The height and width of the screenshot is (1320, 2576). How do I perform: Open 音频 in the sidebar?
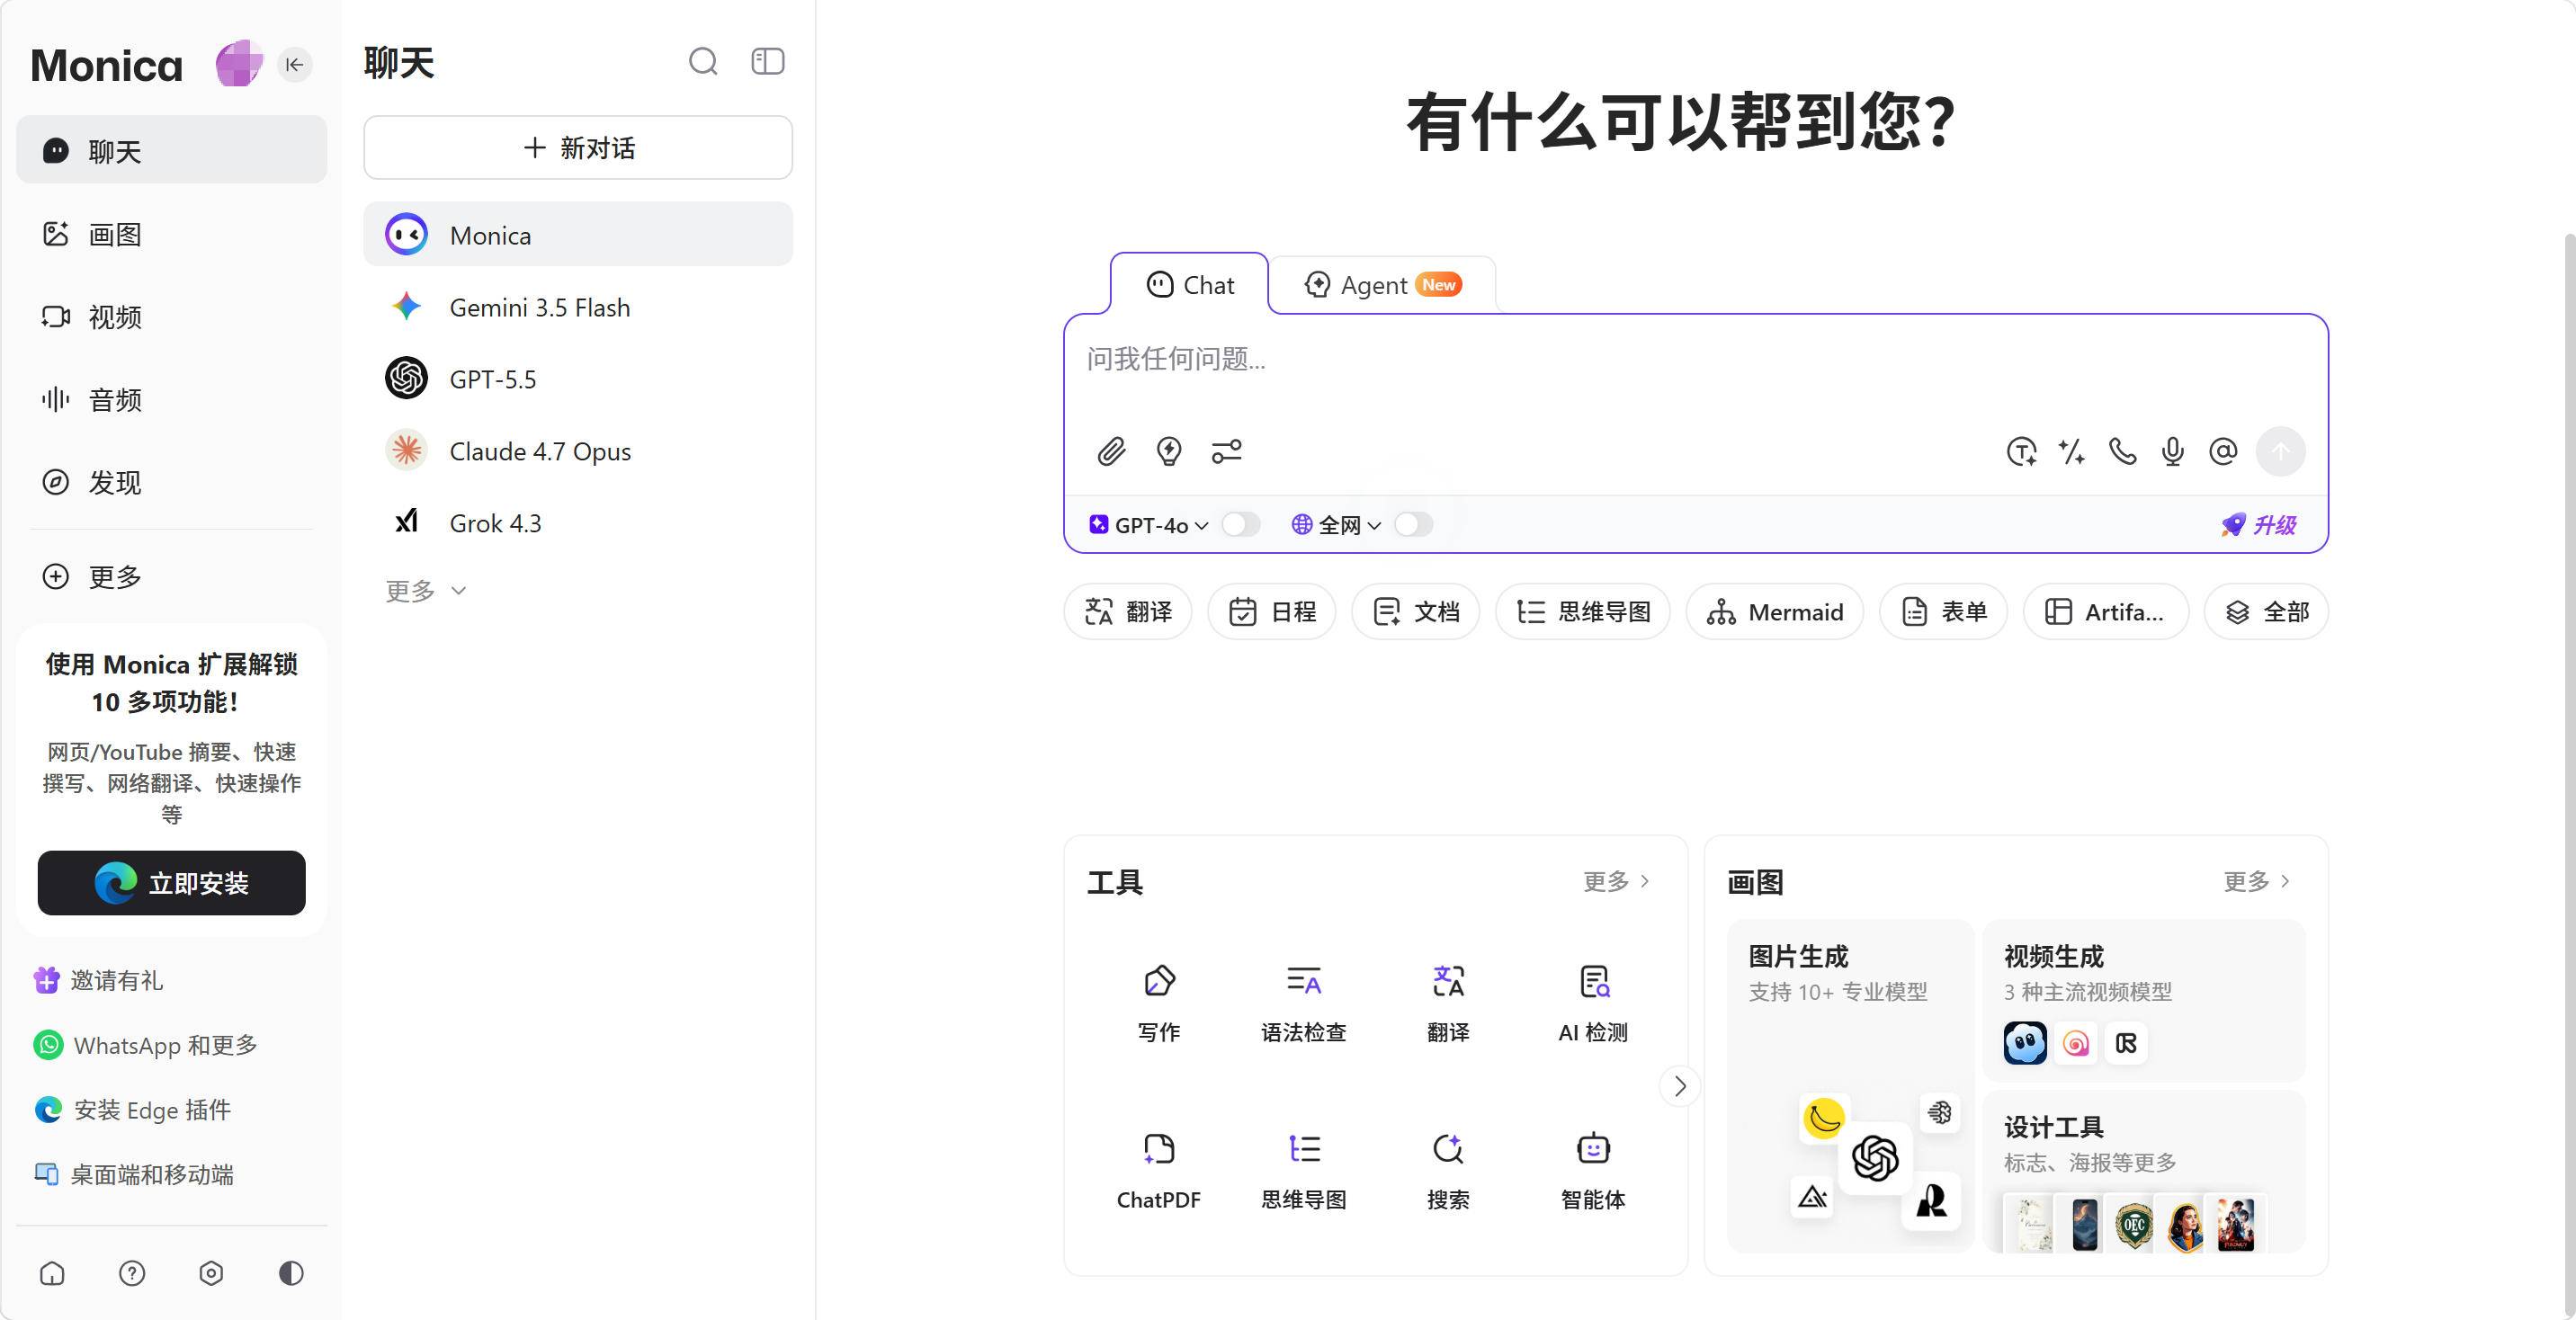pyautogui.click(x=172, y=400)
